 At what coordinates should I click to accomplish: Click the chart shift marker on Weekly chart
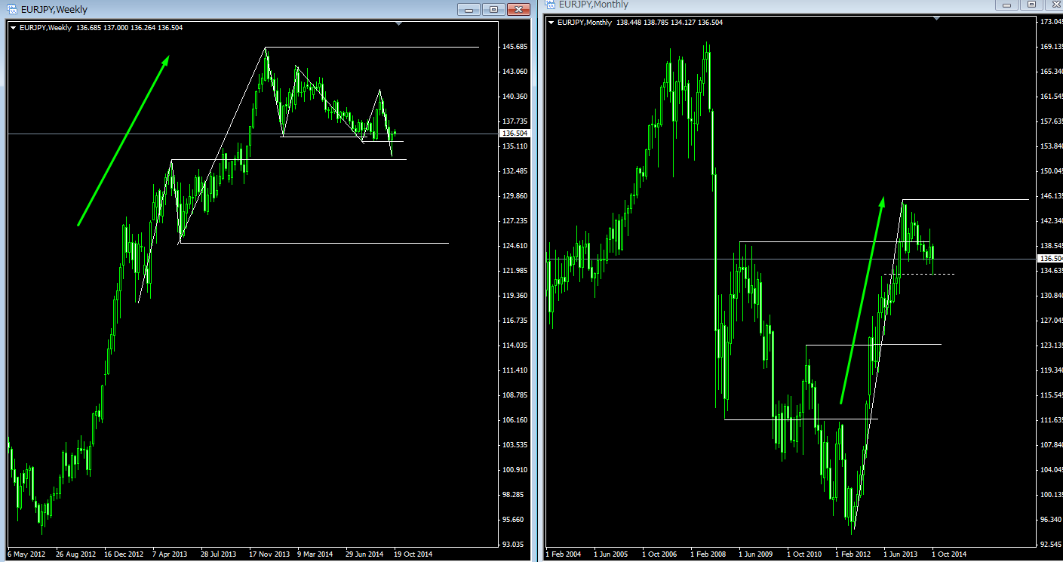[x=399, y=24]
